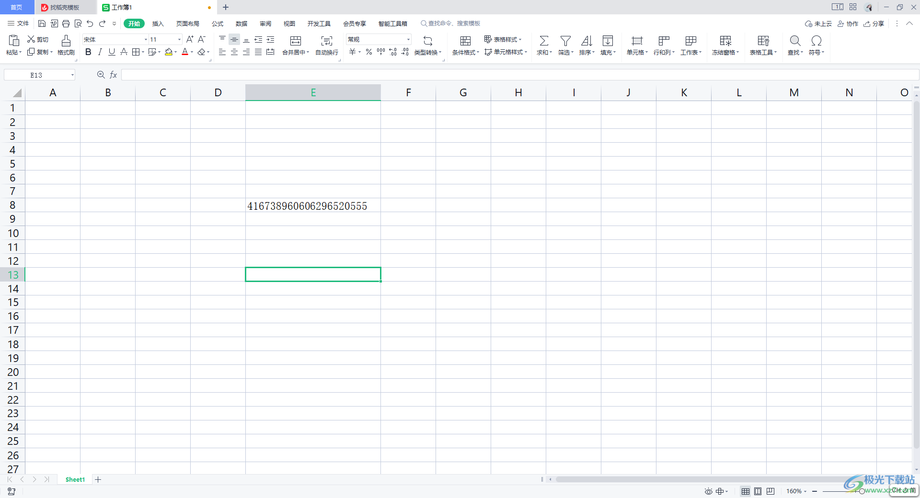Open the 视图 View tab

tap(289, 23)
